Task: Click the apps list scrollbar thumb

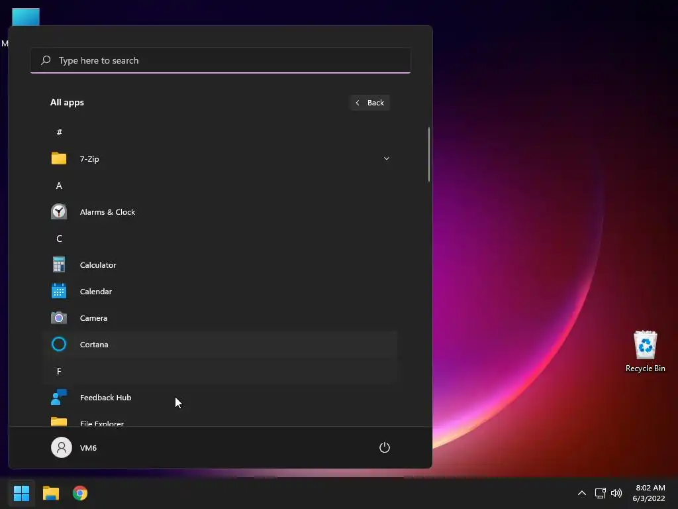Action: [429, 154]
